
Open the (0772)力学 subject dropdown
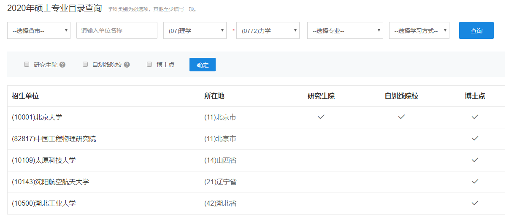pos(268,30)
